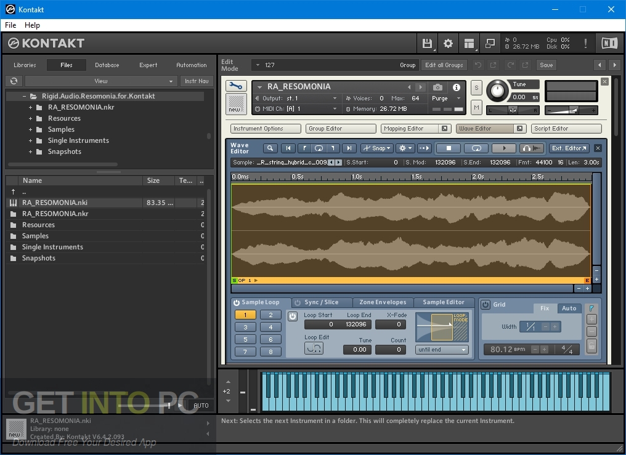Open the Group Editor button
The image size is (626, 455).
click(x=341, y=129)
